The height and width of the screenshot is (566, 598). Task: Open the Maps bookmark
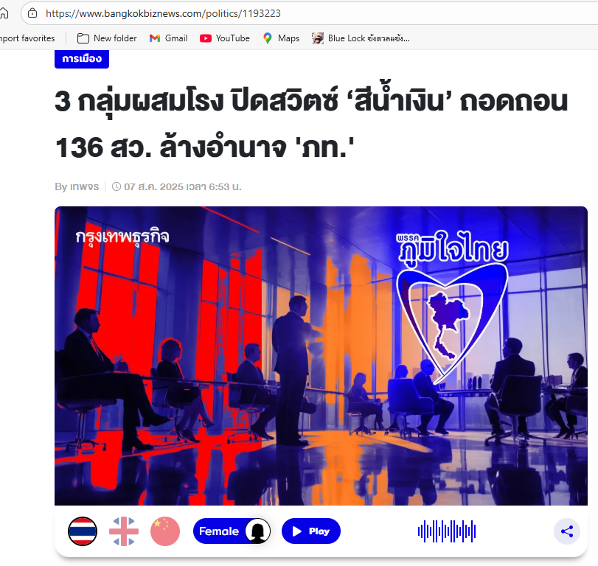[x=282, y=38]
